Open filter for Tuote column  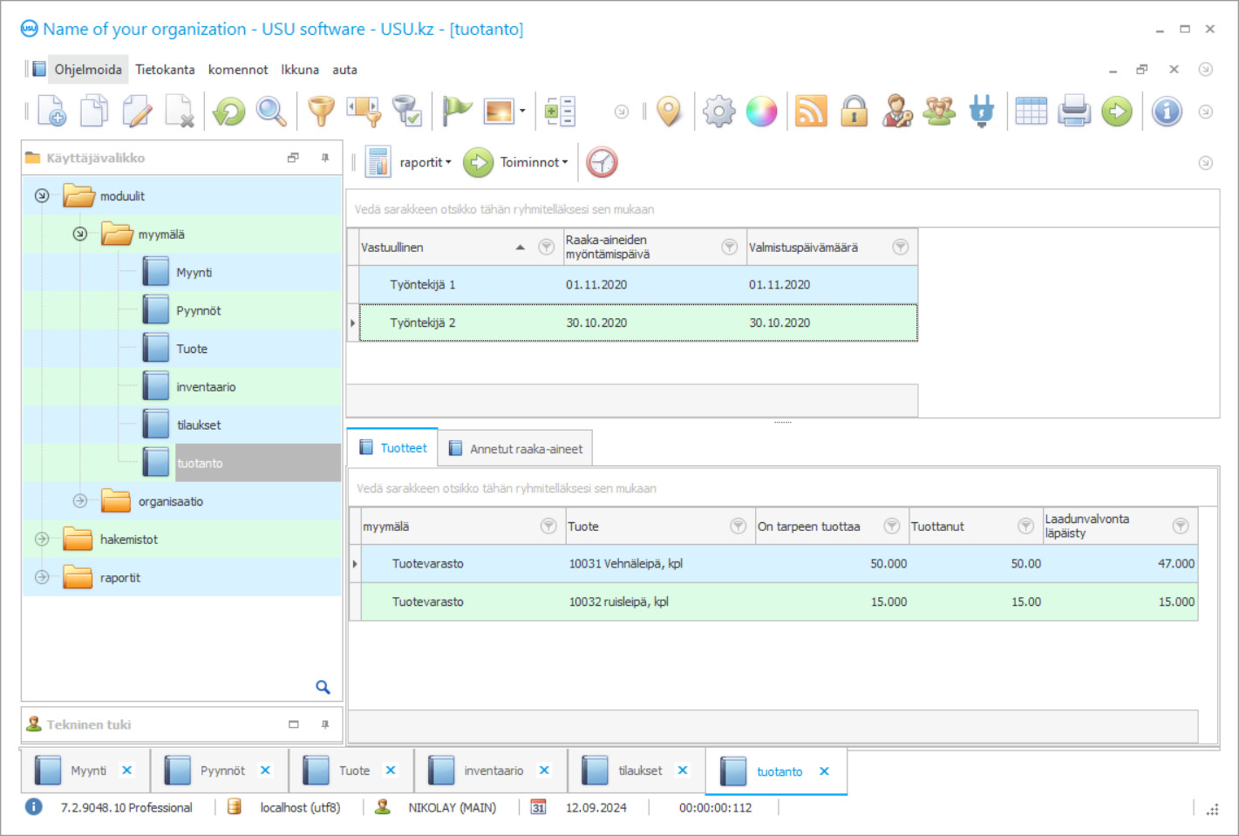pyautogui.click(x=739, y=526)
